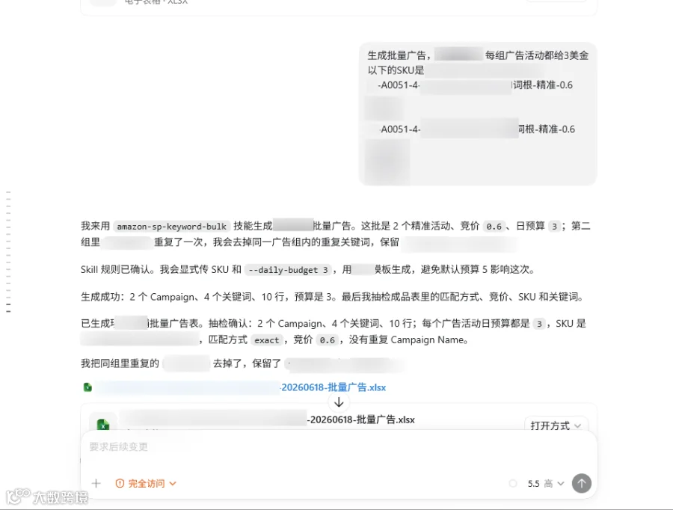673x510 pixels.
Task: Click the orange warning icon beside 完全访问
Action: pyautogui.click(x=120, y=483)
